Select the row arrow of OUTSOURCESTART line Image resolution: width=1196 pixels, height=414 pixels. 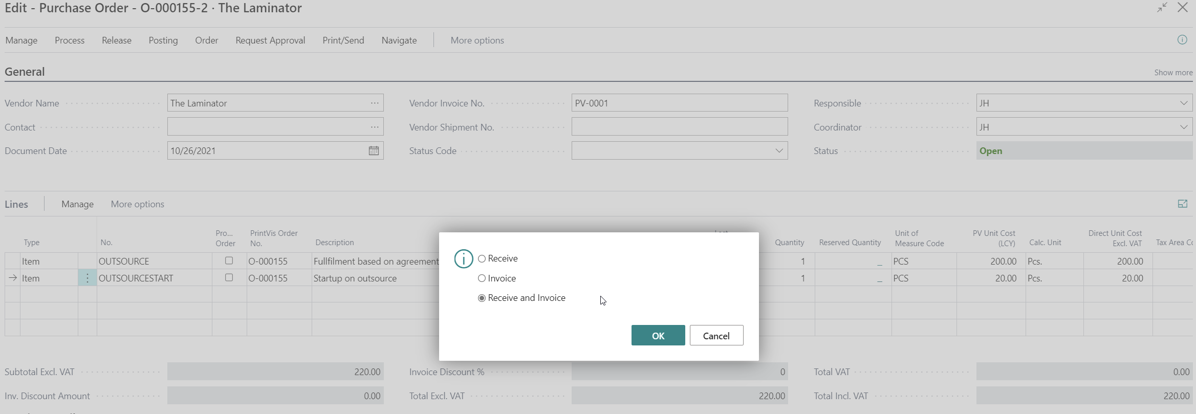pos(13,278)
